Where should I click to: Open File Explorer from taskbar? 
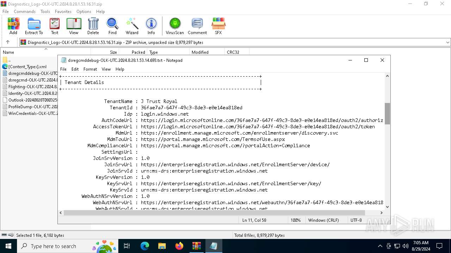coord(162,246)
